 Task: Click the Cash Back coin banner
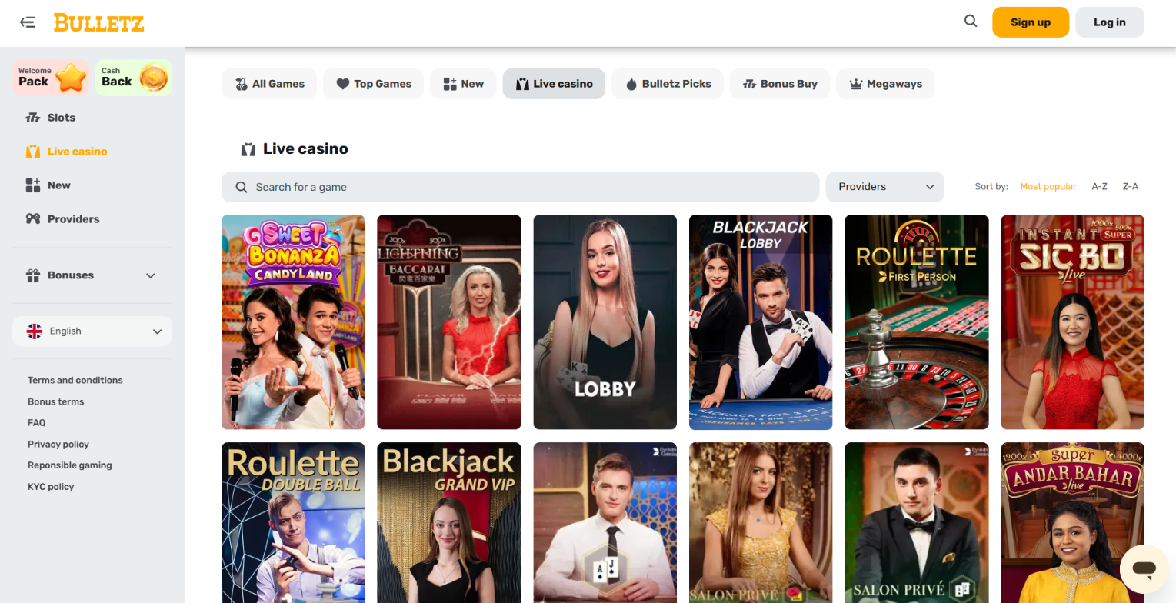point(134,77)
